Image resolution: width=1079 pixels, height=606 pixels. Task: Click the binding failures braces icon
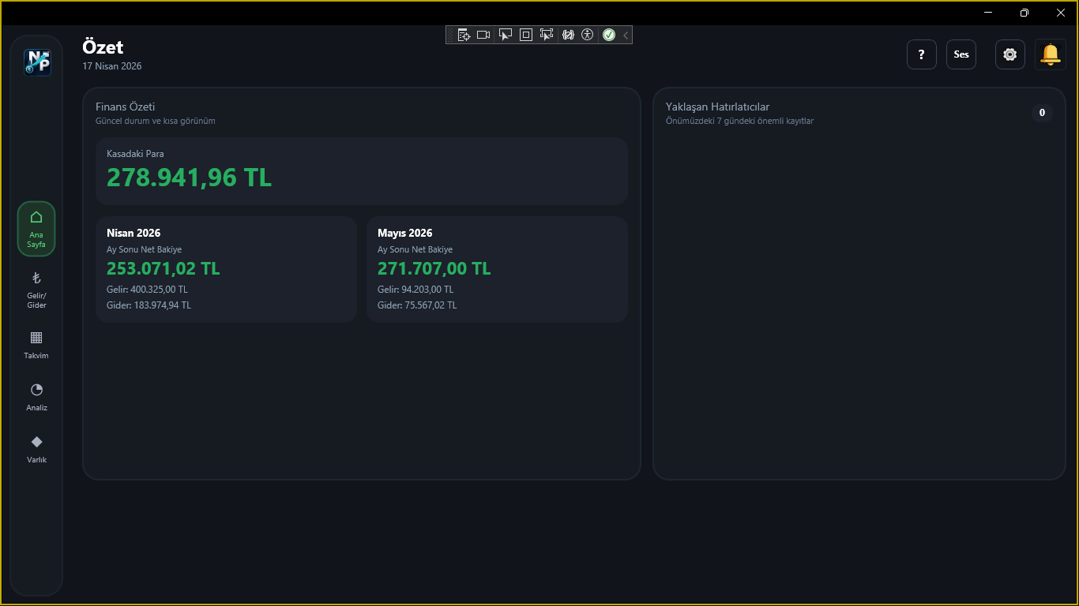(x=567, y=35)
